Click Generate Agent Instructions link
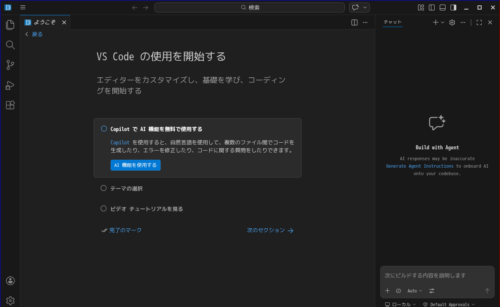Viewport: 500px width, 307px height. pyautogui.click(x=420, y=166)
